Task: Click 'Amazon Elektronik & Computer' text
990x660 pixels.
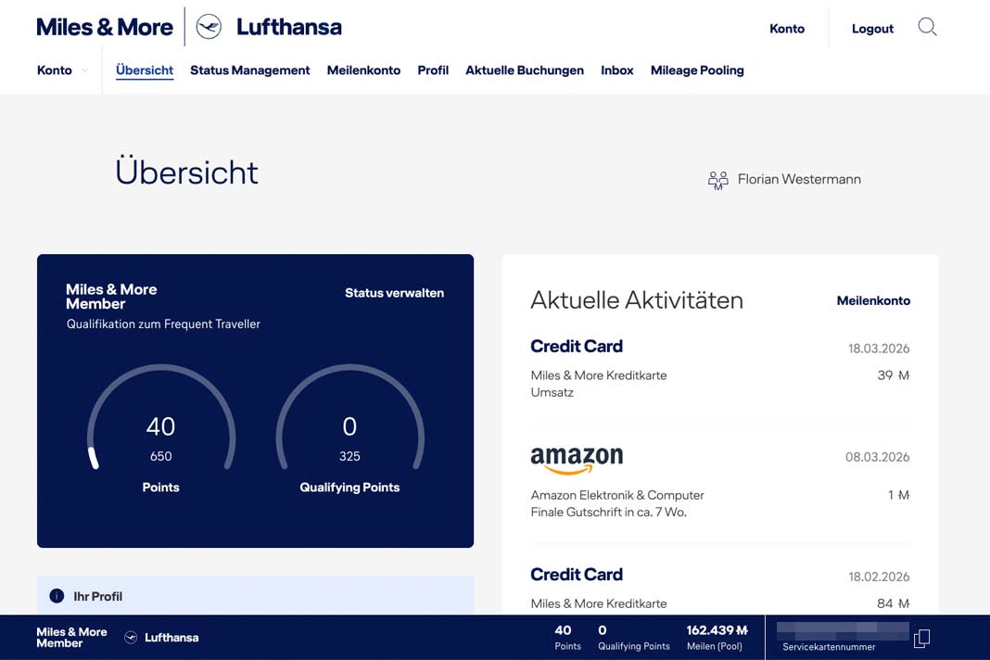Action: [616, 495]
